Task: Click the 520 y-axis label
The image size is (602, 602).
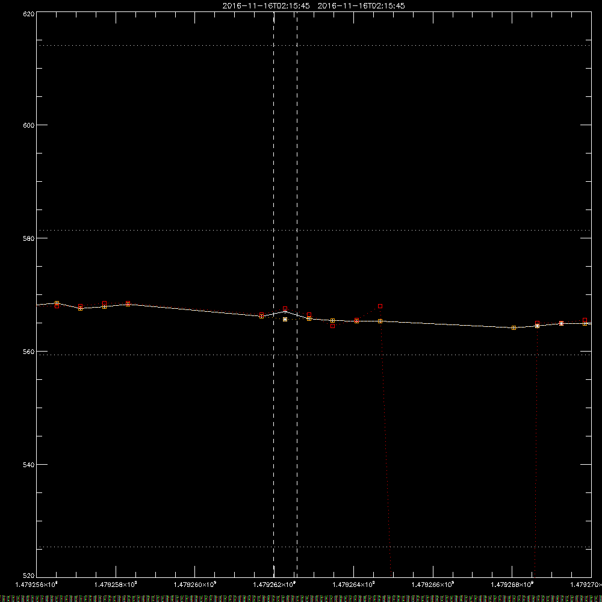Action: click(29, 576)
